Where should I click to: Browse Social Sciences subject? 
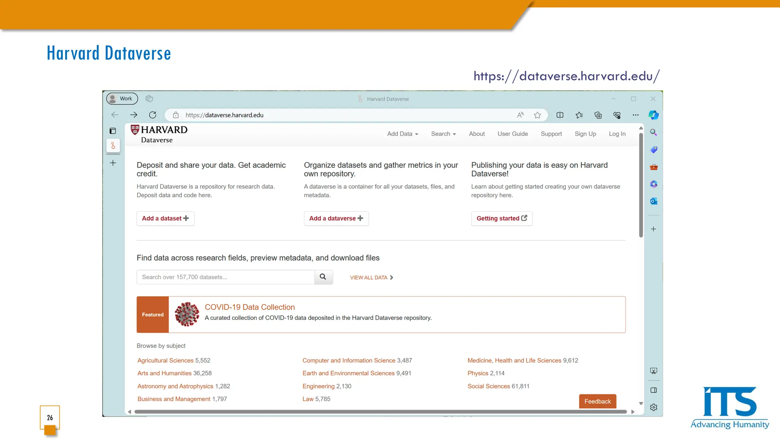[489, 386]
